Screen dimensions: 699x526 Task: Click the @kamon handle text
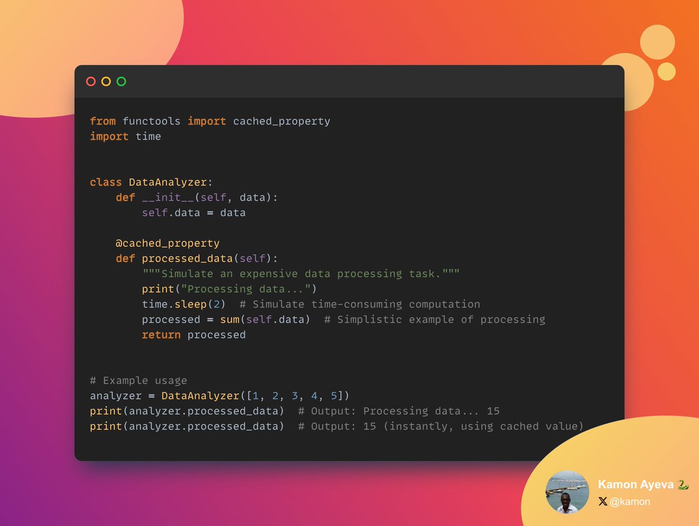pos(630,502)
